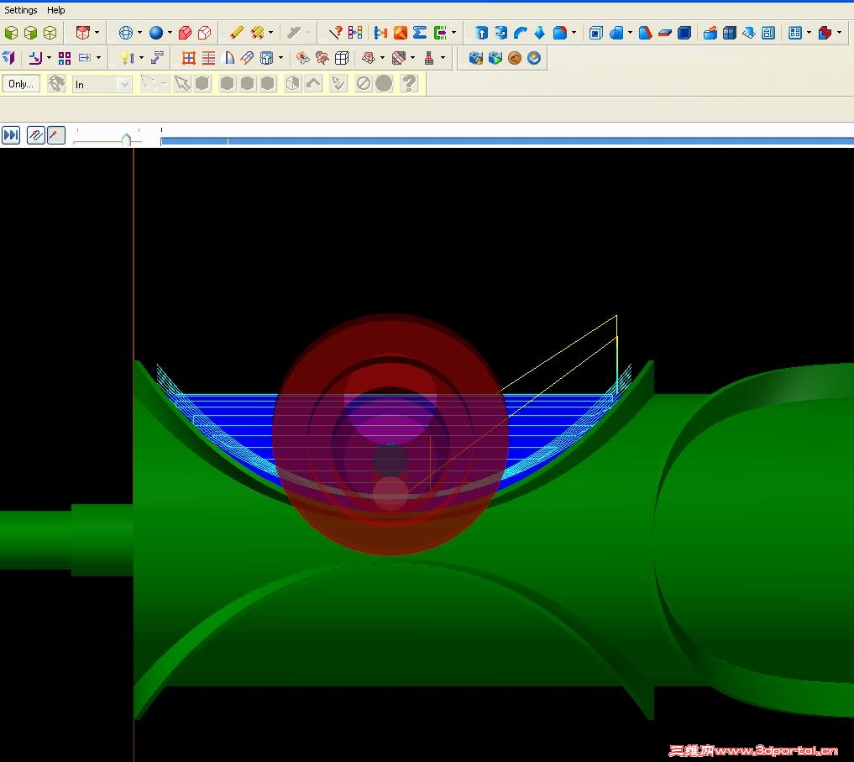854x762 pixels.
Task: Expand the double pencils dropdown arrow
Action: (270, 33)
